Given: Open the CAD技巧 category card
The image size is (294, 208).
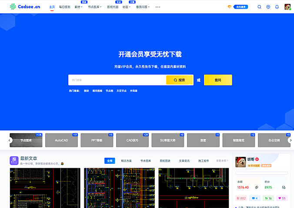Looking at the screenshot, I should point(132,140).
